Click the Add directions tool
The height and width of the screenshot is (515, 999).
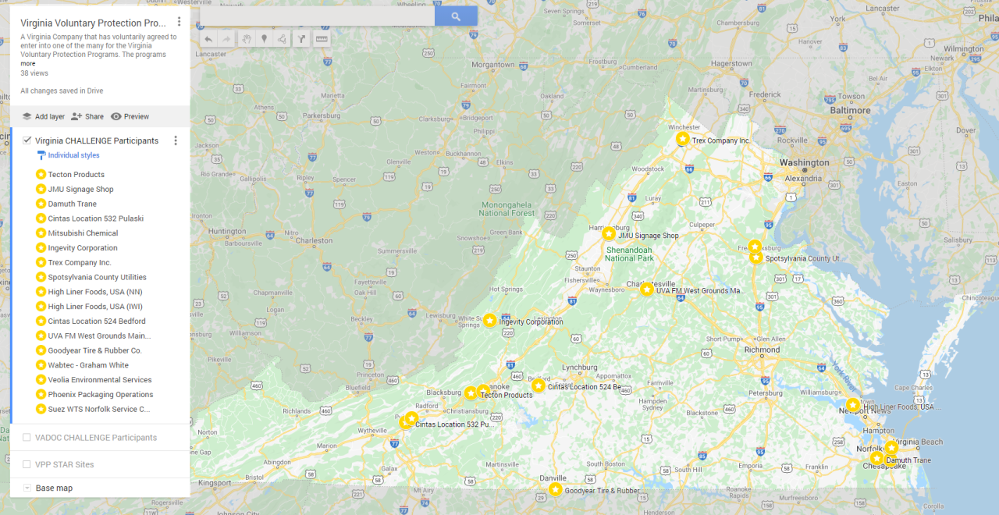tap(301, 39)
